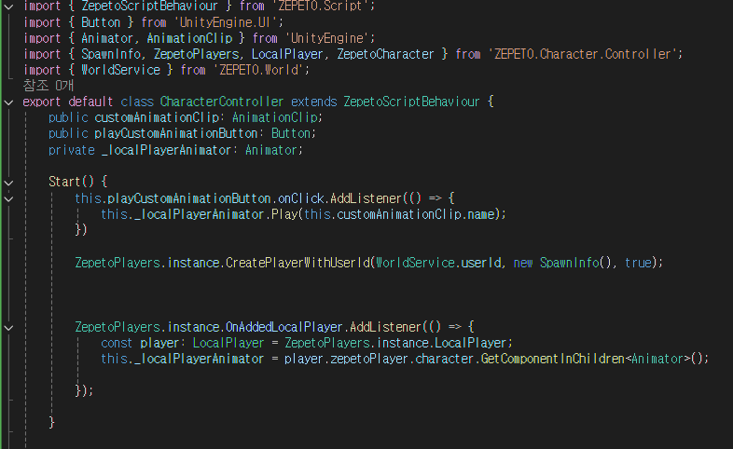Screen dimensions: 733x449
Task: Click the 'ZEPETO.World' module string
Action: pyautogui.click(x=258, y=70)
